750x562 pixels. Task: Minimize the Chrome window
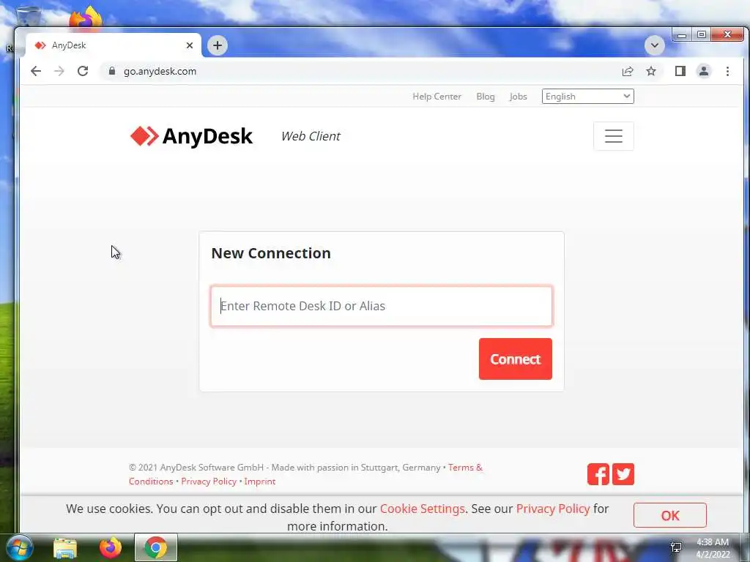[682, 35]
